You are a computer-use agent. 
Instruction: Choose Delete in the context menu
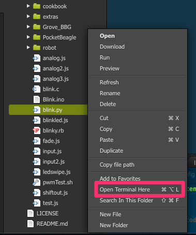[138, 104]
